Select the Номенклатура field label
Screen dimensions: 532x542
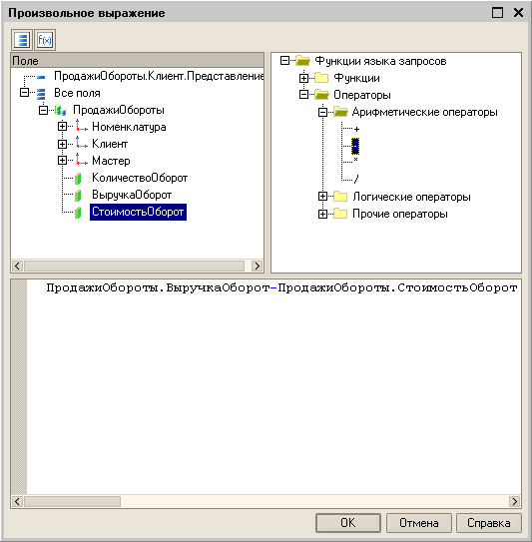(129, 127)
